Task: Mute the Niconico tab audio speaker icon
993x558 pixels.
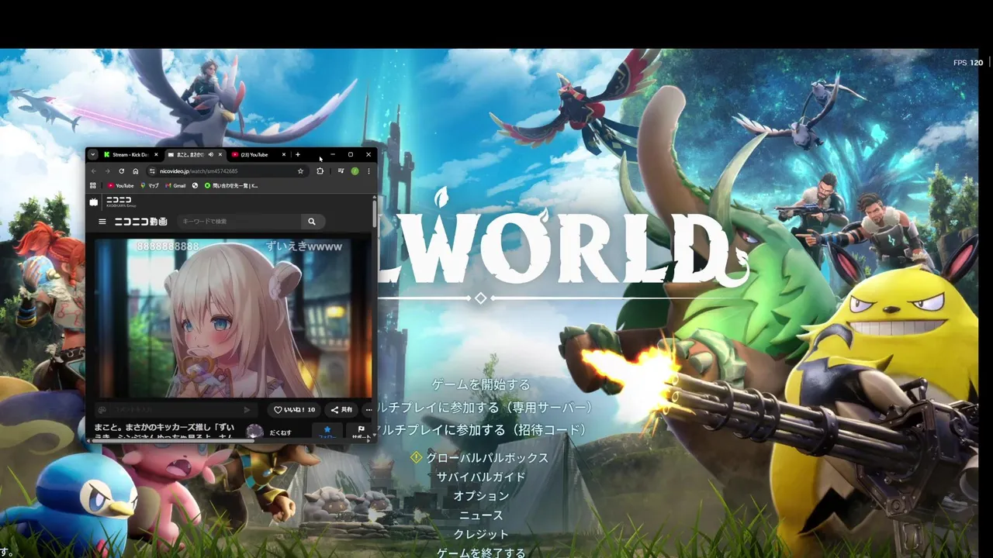Action: (x=211, y=155)
